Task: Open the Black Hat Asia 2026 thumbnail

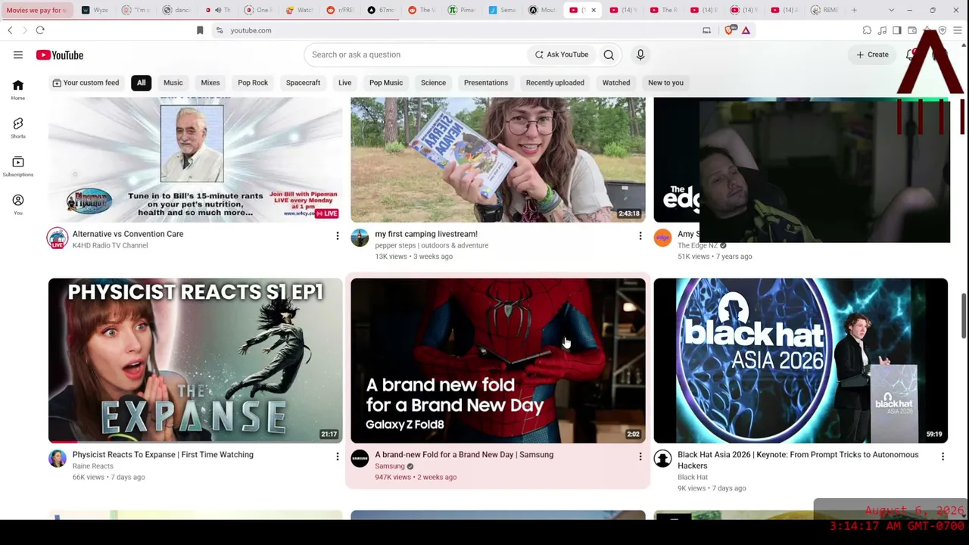Action: 800,360
